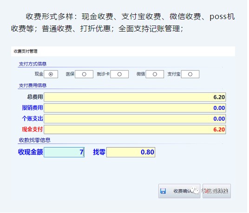Click the 支付费用信息 section heading
Viewport: 249px width, 213px height.
[33, 85]
